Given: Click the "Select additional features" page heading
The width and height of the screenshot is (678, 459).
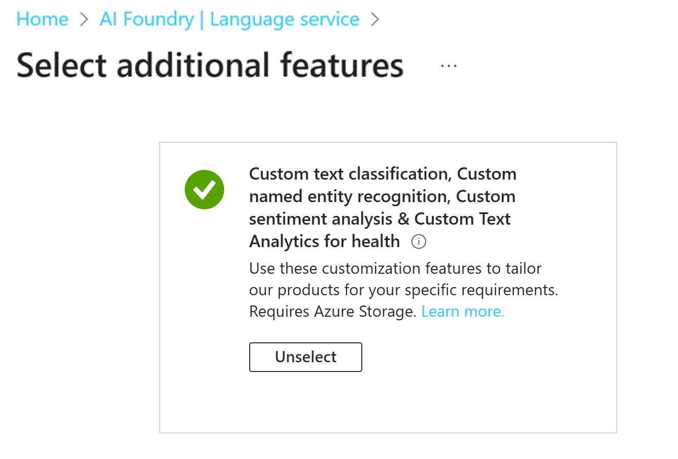Looking at the screenshot, I should [x=210, y=65].
